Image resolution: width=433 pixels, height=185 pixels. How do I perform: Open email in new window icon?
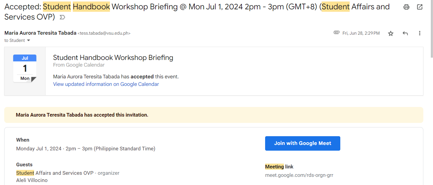[420, 7]
